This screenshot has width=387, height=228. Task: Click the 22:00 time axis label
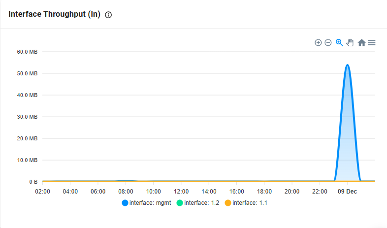(x=320, y=192)
